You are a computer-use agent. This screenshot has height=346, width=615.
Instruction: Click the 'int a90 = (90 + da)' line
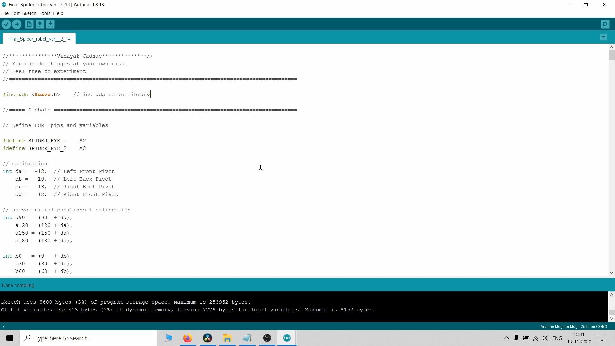[38, 218]
